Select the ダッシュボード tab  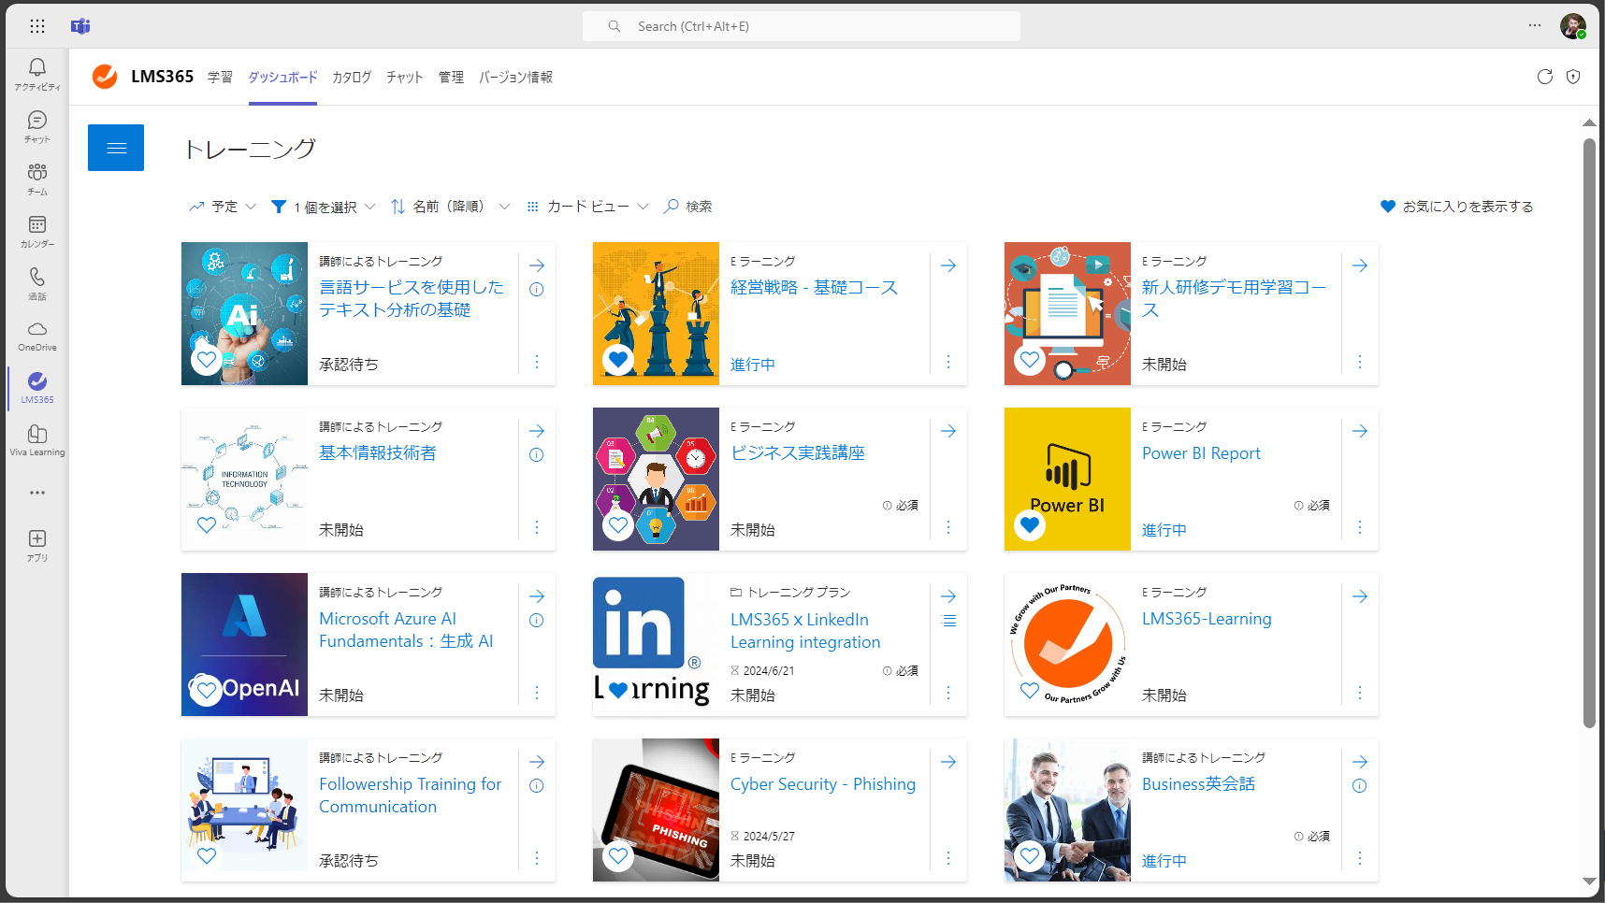click(282, 78)
